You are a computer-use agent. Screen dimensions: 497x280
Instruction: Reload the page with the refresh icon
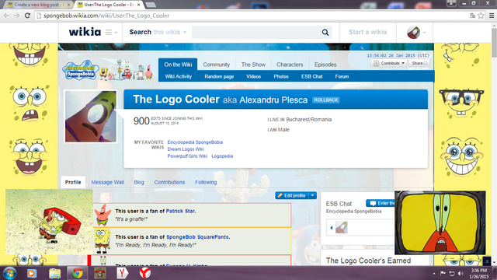27,16
